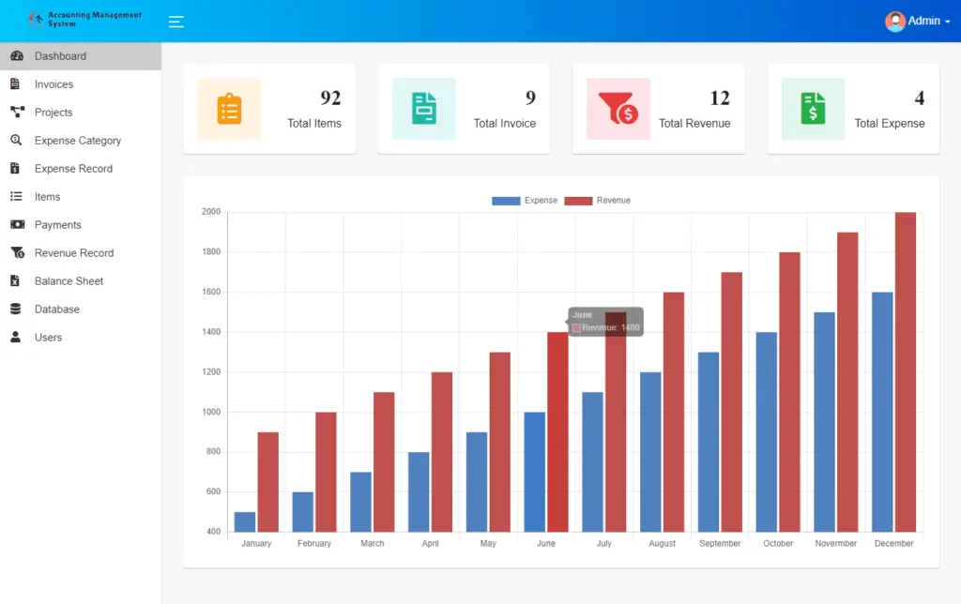Collapse the sidebar with the hamburger icon
This screenshot has height=604, width=961.
(175, 21)
